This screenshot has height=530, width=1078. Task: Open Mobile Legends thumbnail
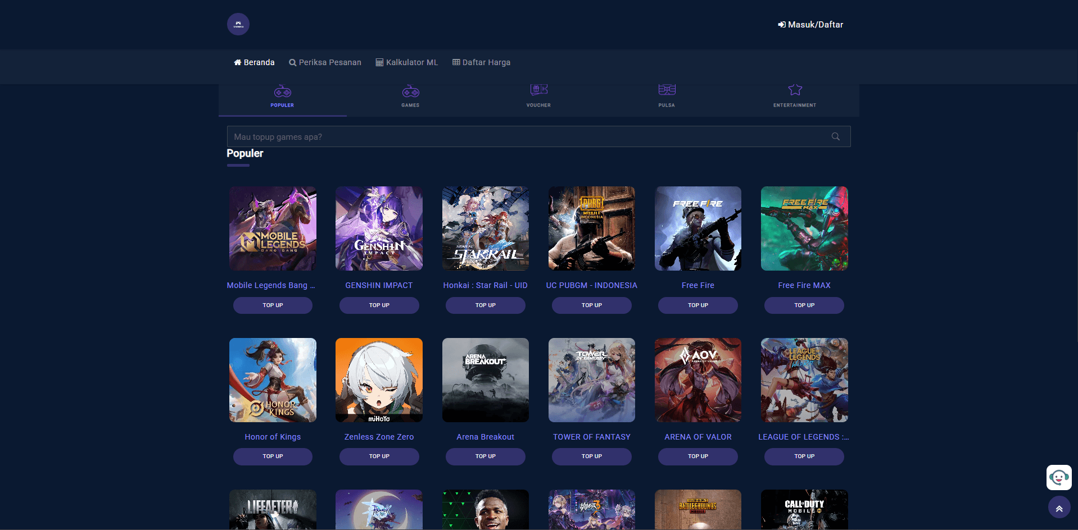(273, 229)
